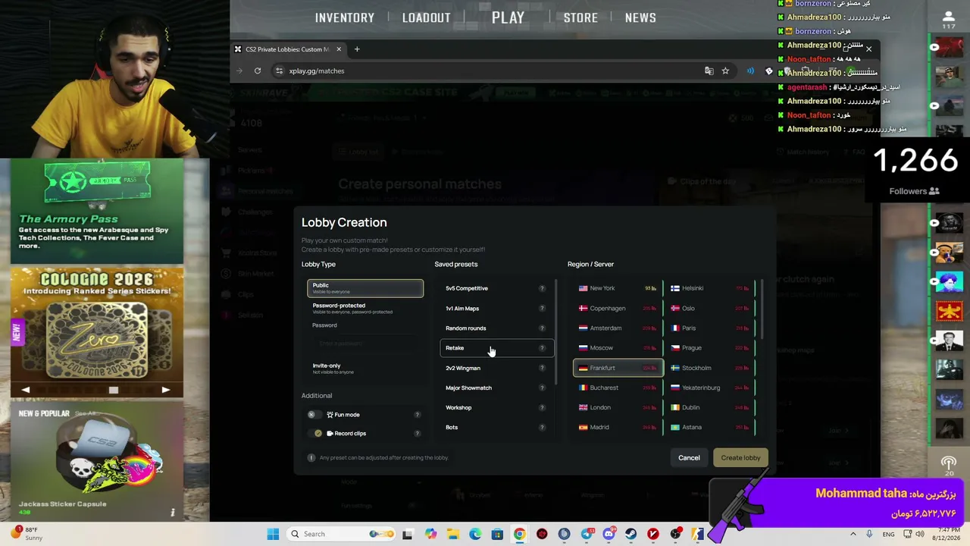Focus the lobby password input field
The width and height of the screenshot is (970, 546).
coord(365,344)
